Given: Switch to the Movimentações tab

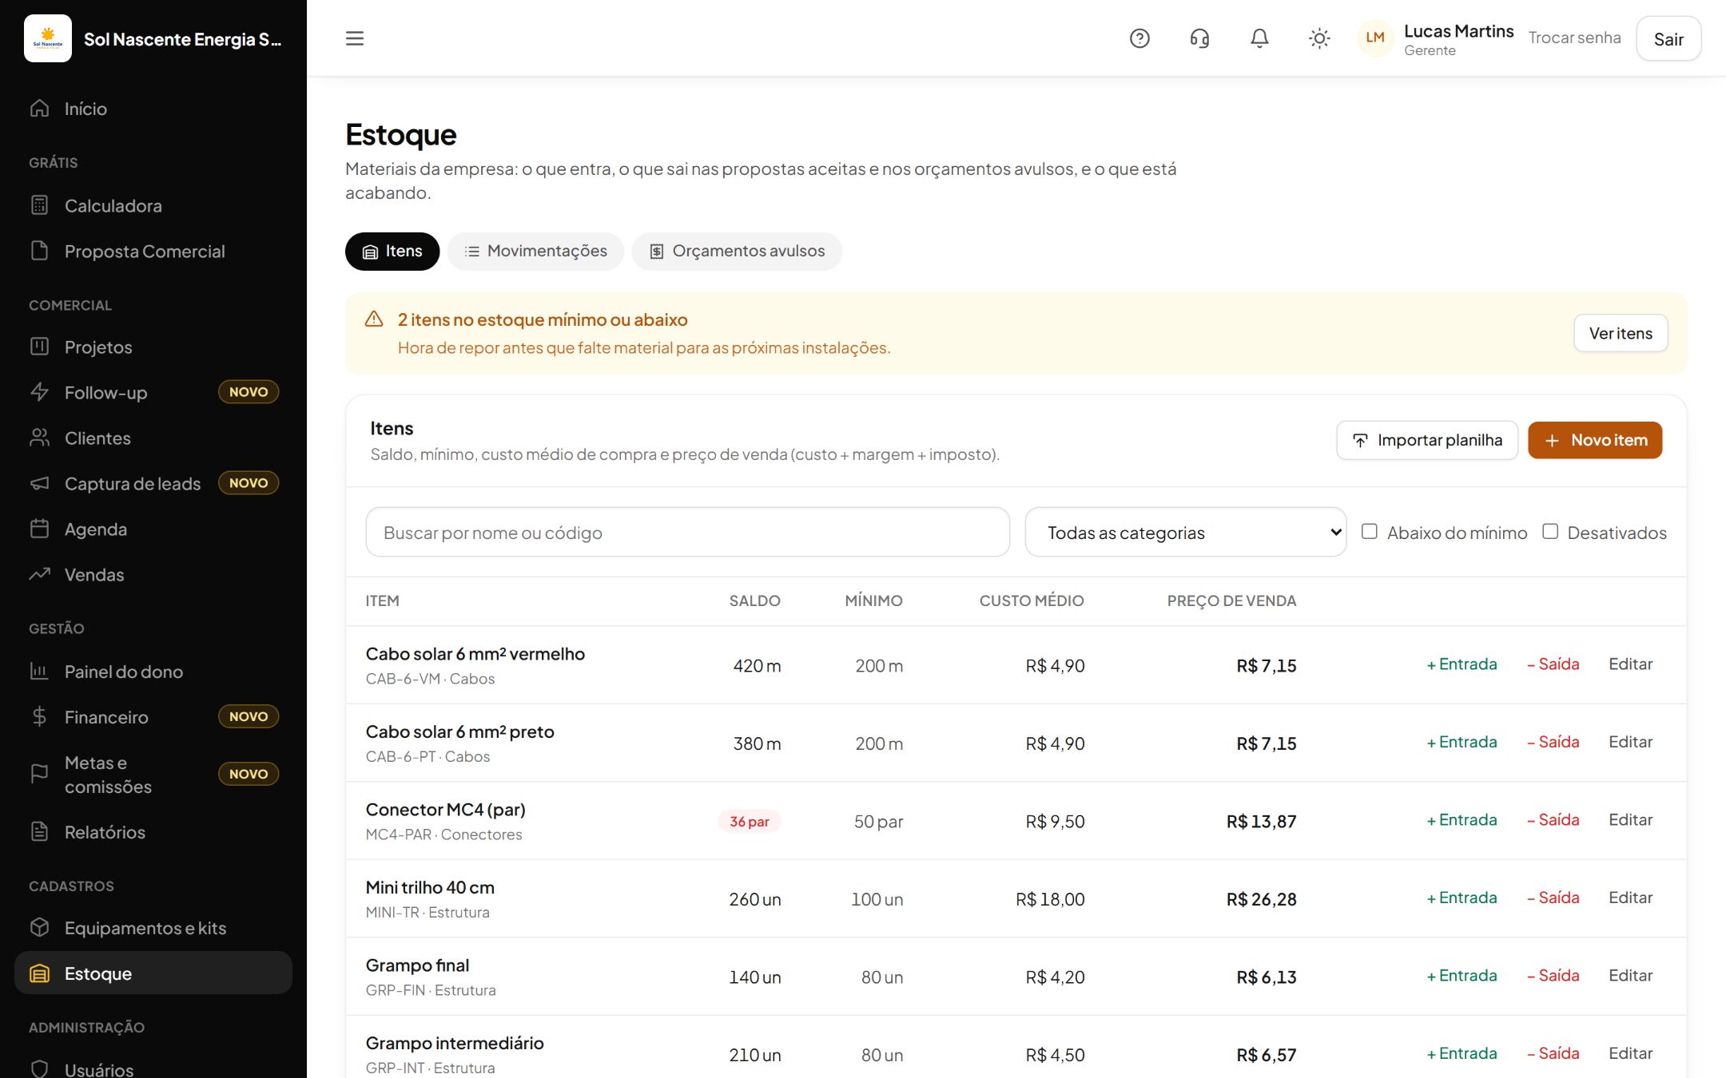Looking at the screenshot, I should click(536, 252).
